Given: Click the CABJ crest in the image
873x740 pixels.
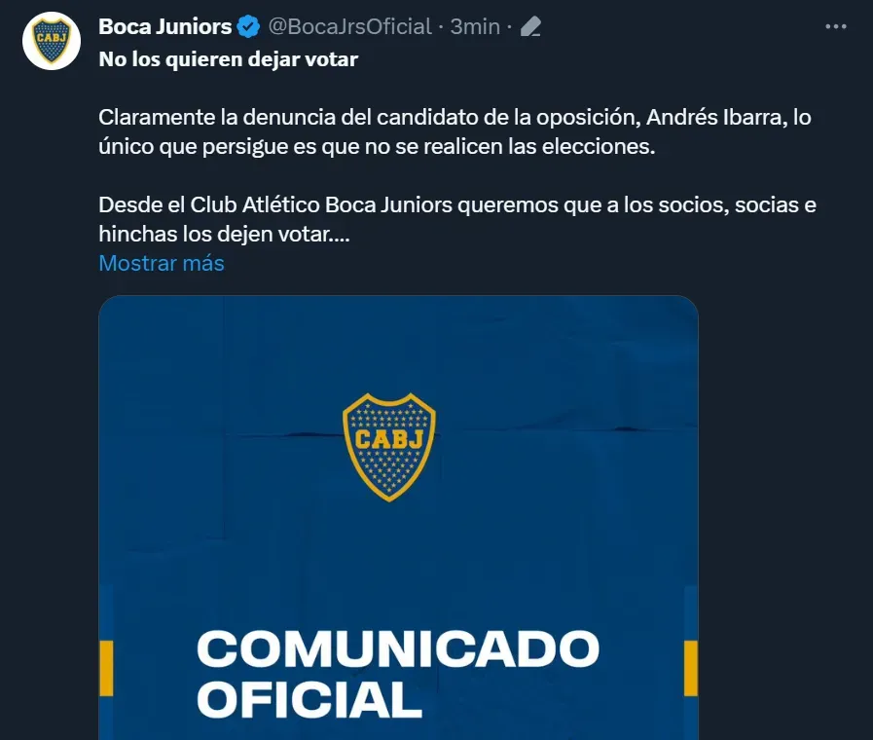Looking at the screenshot, I should click(389, 447).
